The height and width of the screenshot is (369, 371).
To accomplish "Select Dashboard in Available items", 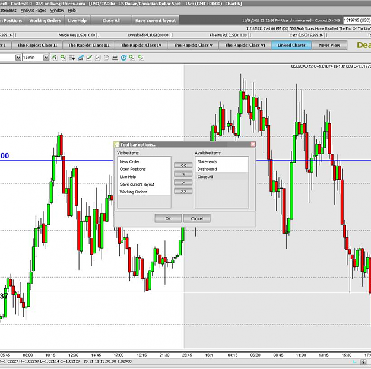I will pyautogui.click(x=221, y=169).
